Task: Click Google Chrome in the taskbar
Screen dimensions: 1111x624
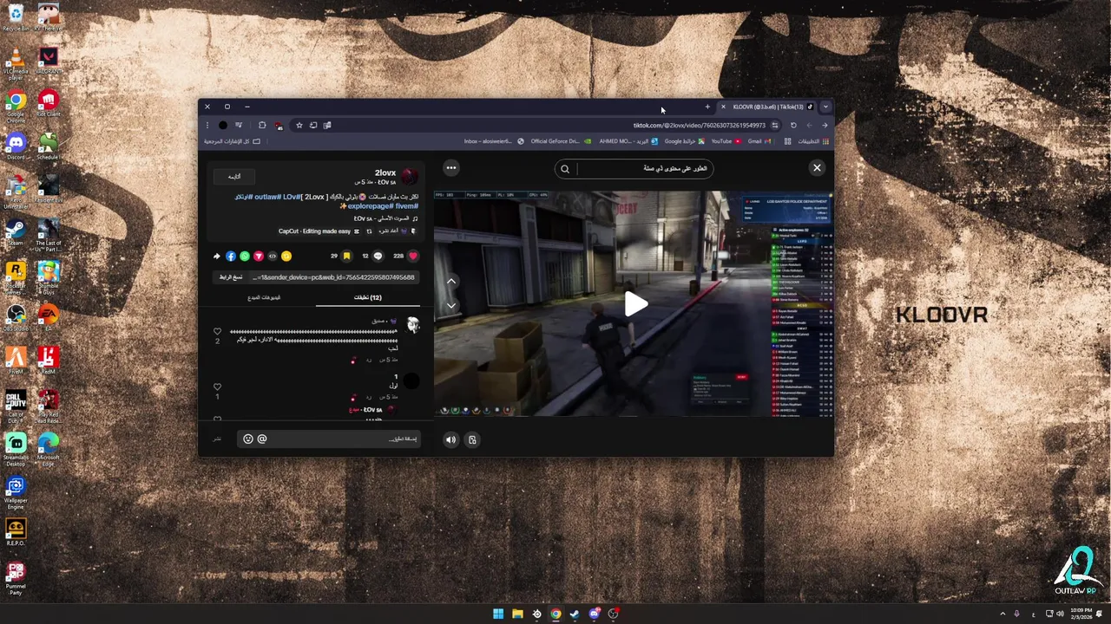Action: (x=555, y=614)
